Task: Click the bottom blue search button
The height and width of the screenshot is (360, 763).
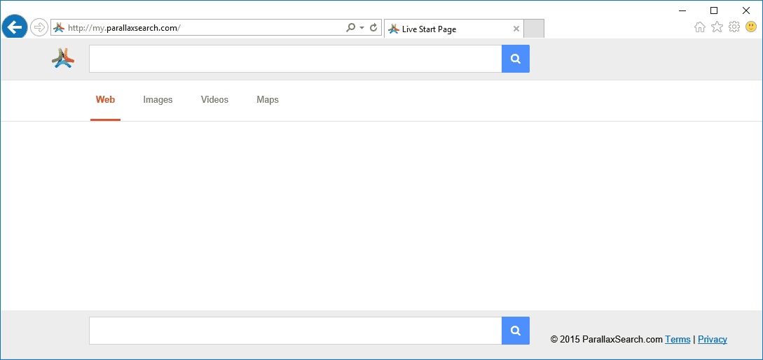Action: [515, 331]
